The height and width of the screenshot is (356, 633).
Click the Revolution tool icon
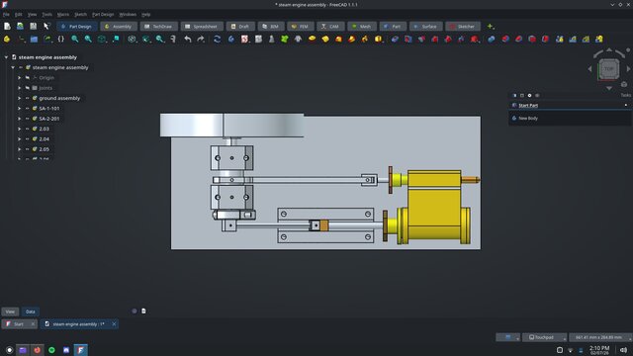point(325,40)
